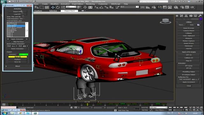Click the ViewCube in the viewport
Image resolution: width=204 pixels, height=115 pixels.
click(165, 21)
